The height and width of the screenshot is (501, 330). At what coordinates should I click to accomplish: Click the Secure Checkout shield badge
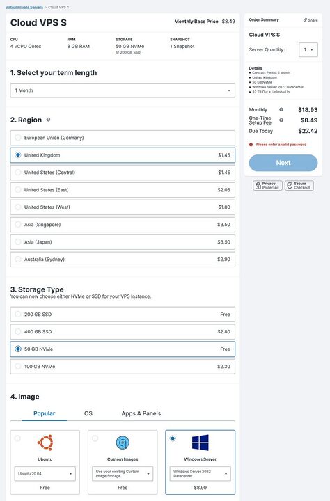tap(299, 186)
